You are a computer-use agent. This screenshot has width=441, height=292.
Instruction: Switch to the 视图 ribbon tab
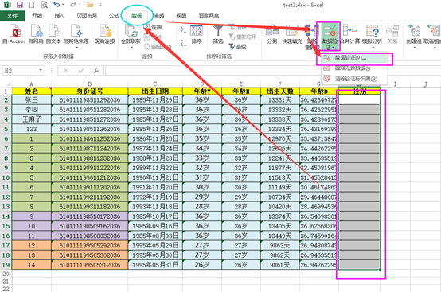coord(181,15)
